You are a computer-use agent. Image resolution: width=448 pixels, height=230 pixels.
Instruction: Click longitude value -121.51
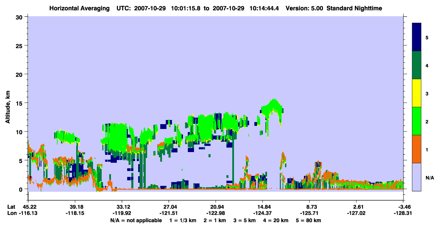(169, 213)
